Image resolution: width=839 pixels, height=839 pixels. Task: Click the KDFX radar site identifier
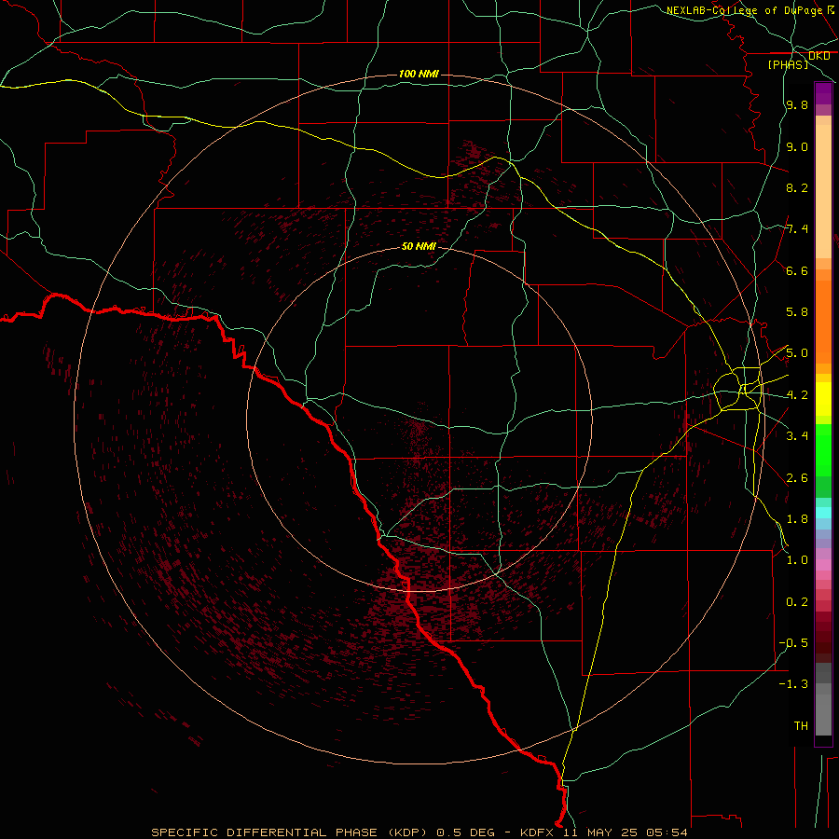(x=538, y=832)
